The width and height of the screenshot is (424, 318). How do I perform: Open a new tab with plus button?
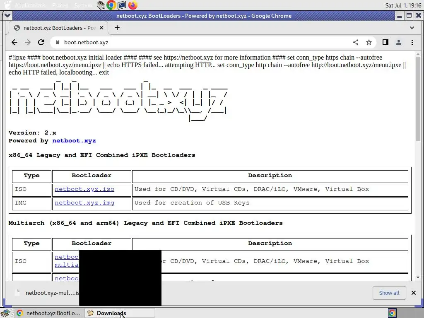[x=117, y=28]
